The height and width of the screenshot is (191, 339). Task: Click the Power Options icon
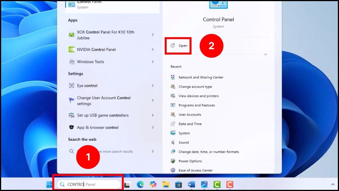173,161
